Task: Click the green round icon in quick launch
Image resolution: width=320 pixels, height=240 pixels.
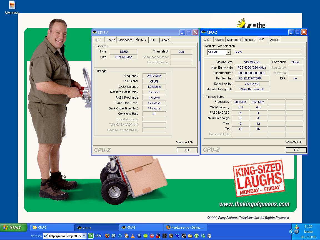Action: [146, 236]
